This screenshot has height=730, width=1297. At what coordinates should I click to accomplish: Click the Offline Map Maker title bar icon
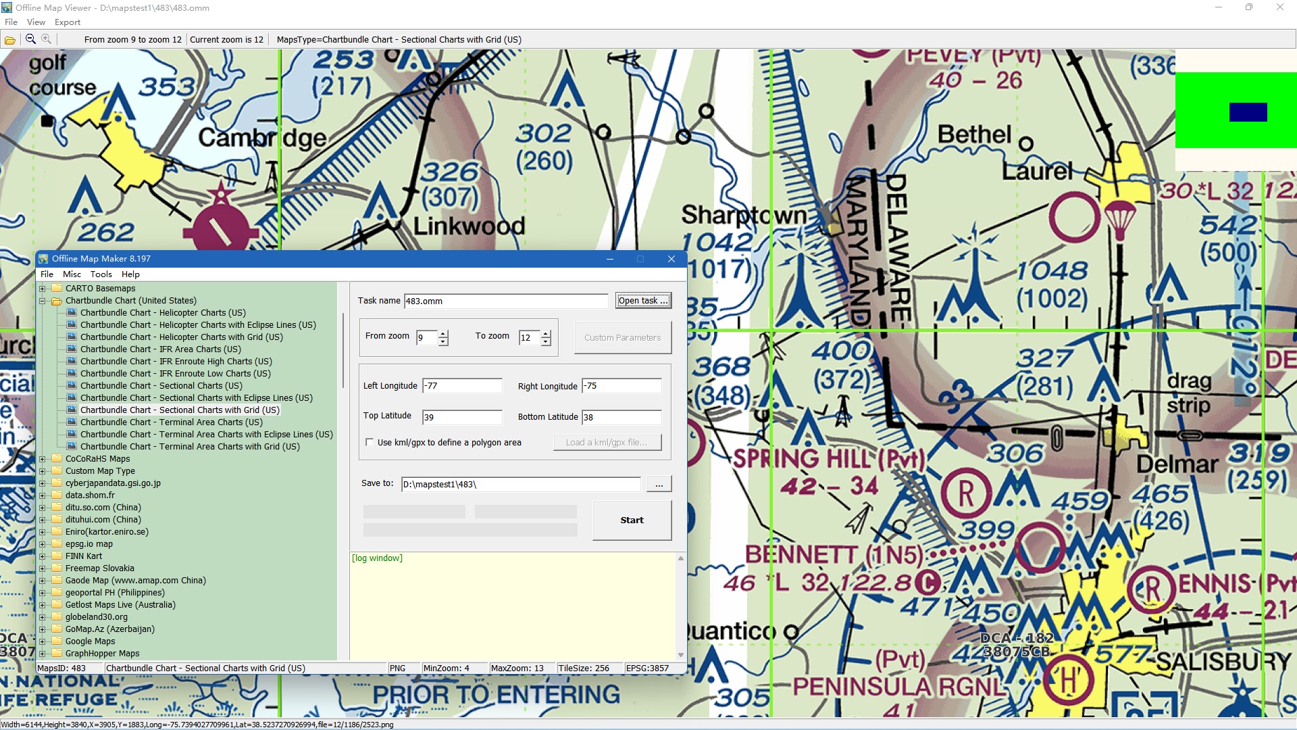tap(44, 259)
